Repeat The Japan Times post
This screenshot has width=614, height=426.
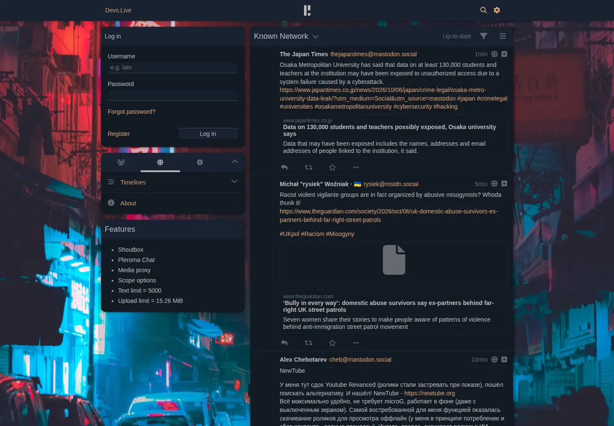309,167
